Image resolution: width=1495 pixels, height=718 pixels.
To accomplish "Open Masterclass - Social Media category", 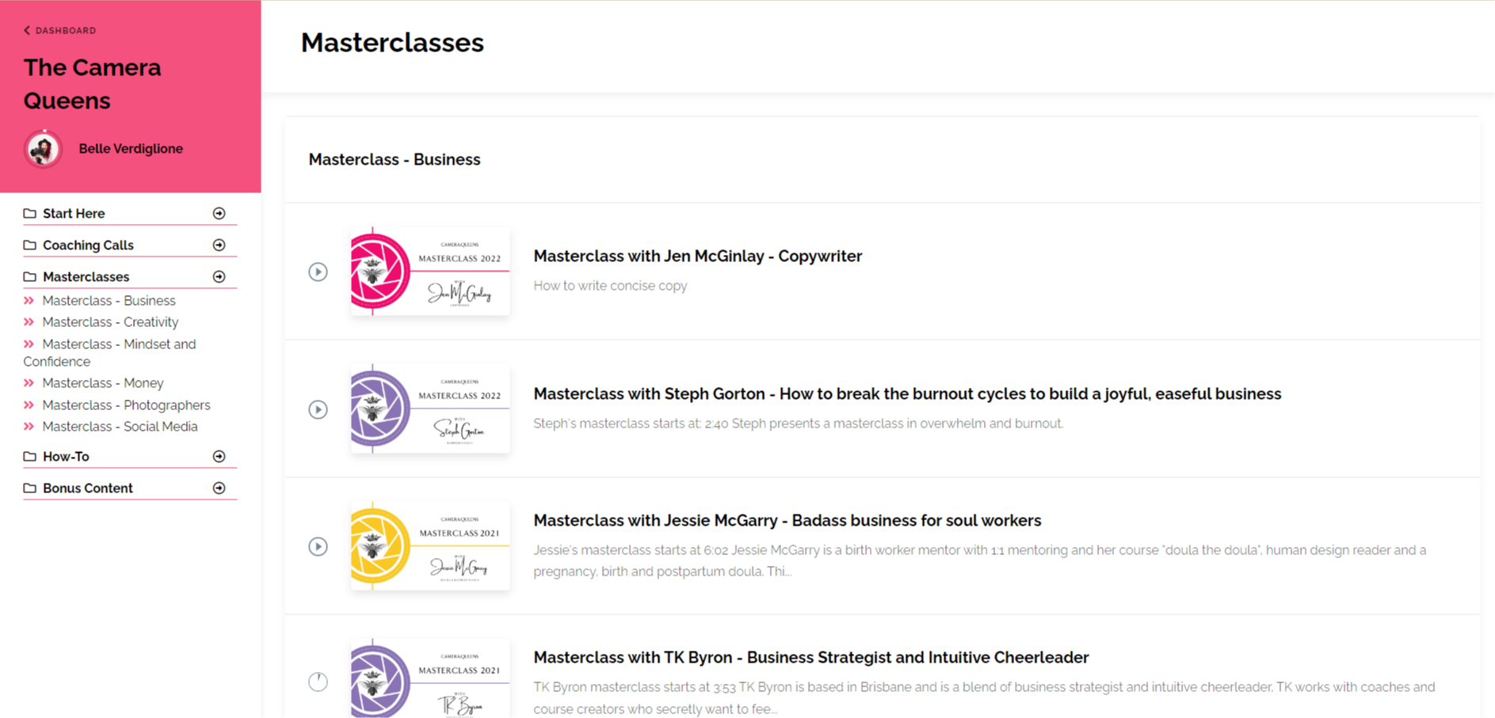I will tap(120, 427).
